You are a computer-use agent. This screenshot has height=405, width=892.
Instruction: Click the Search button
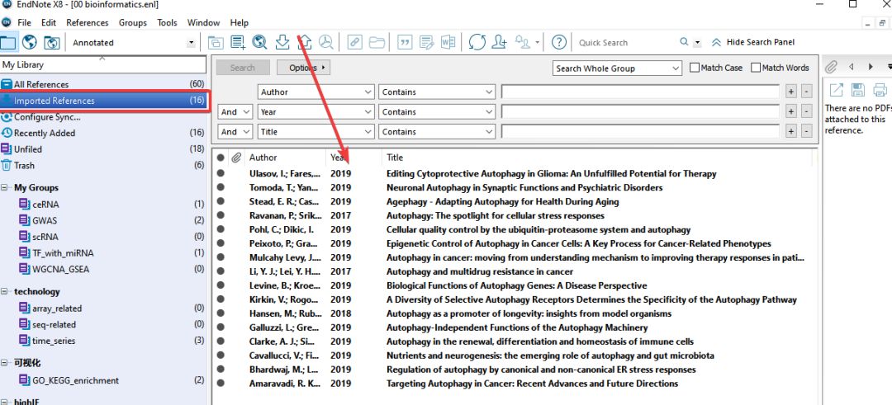(x=243, y=68)
